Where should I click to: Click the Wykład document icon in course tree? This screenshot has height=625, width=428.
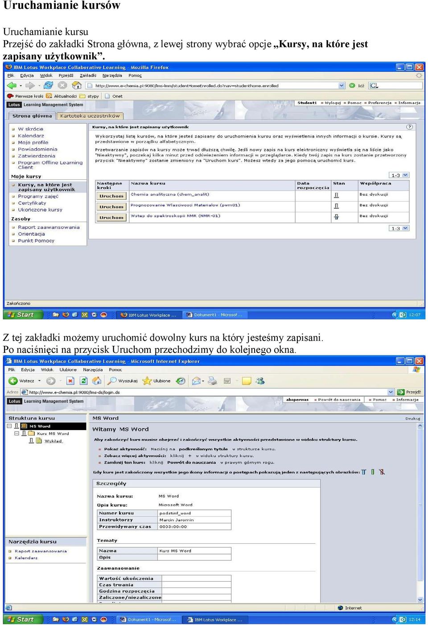pos(39,441)
